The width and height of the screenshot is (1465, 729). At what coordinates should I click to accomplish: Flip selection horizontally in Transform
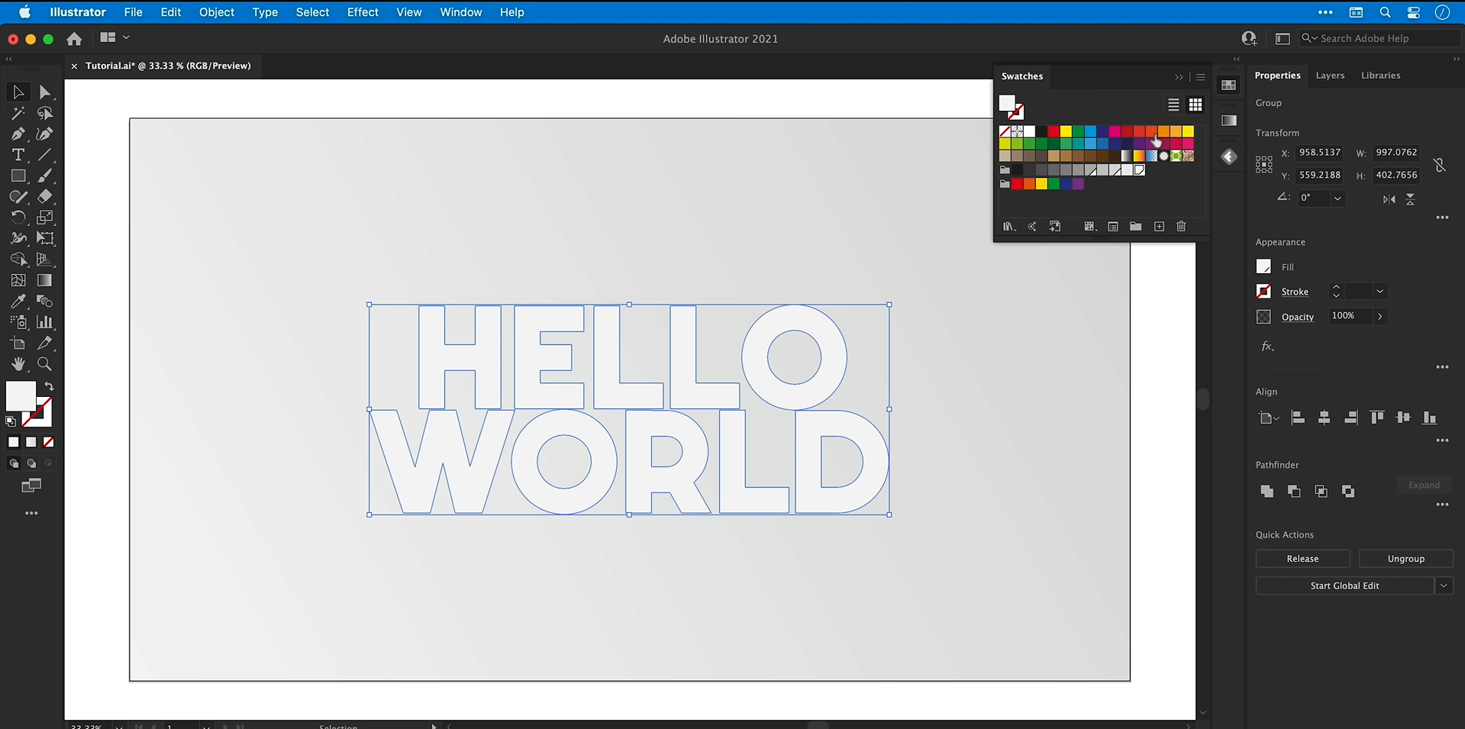click(1389, 199)
